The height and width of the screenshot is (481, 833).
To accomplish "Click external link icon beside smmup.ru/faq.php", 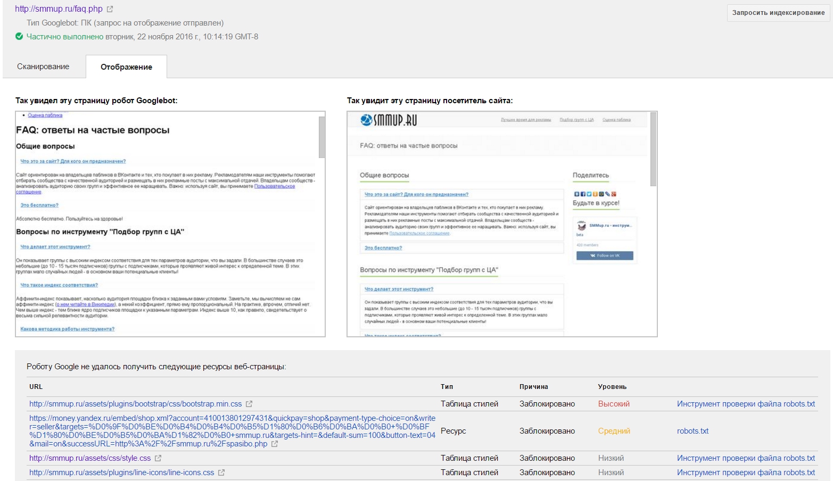I will point(110,9).
